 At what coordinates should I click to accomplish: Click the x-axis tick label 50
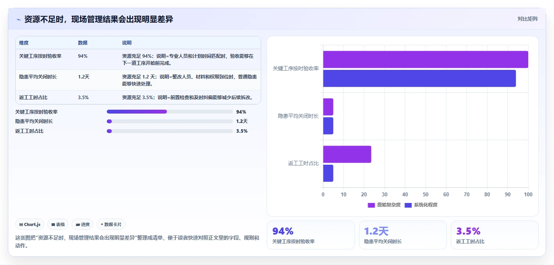425,194
